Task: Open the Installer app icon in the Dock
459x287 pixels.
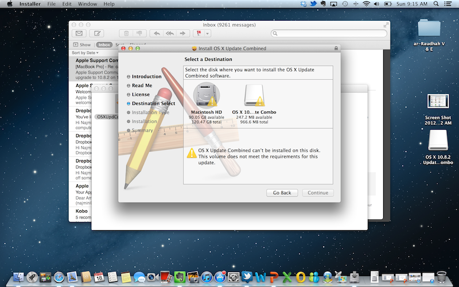Action: point(355,277)
